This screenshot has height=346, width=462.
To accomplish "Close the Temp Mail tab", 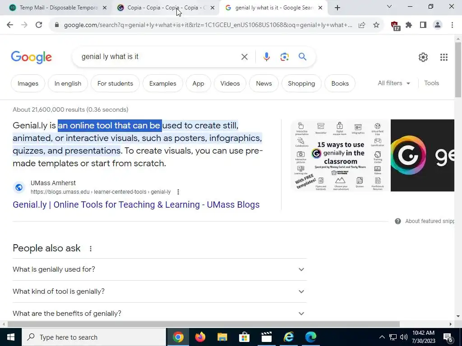I will pos(105,8).
